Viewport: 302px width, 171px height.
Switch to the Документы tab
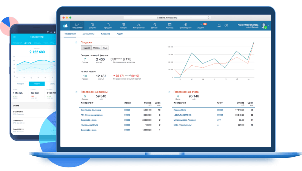[x=88, y=34]
